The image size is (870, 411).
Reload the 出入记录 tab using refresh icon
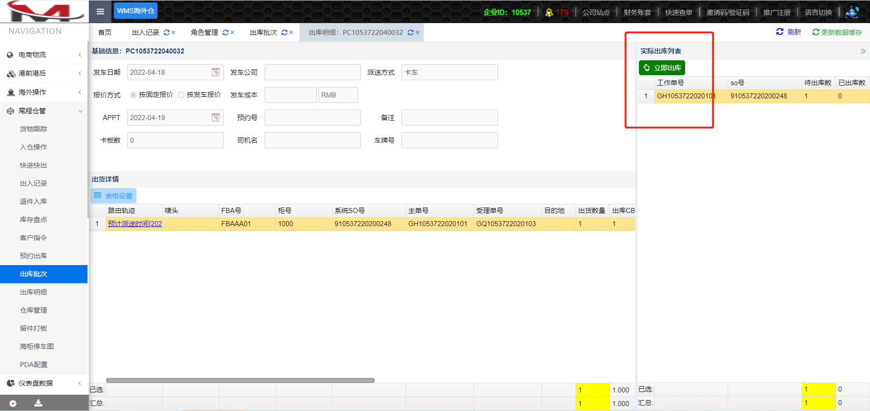[166, 33]
